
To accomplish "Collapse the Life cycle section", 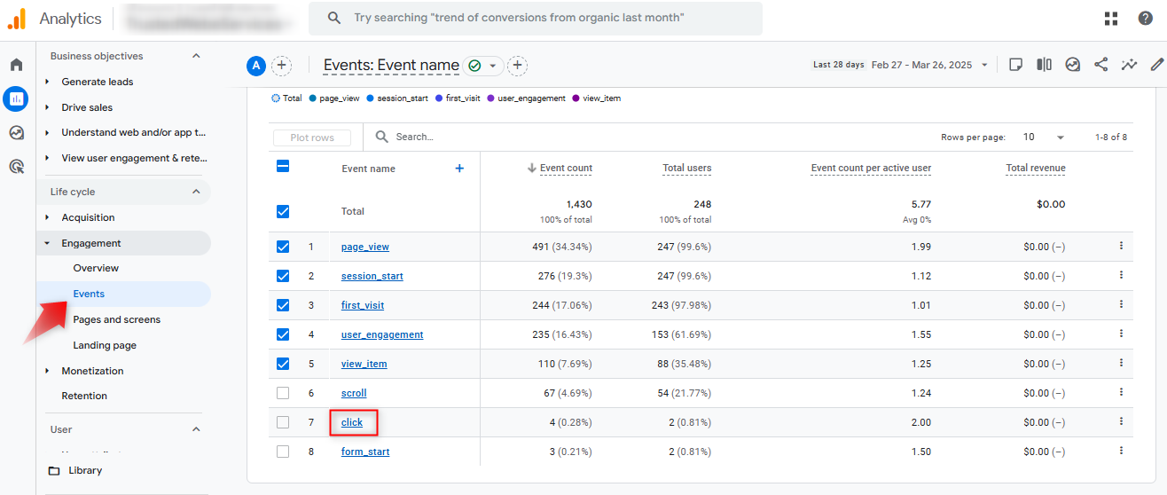I will [197, 192].
